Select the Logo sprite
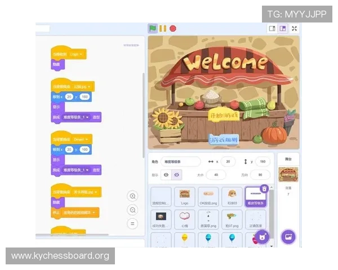 tap(185, 196)
